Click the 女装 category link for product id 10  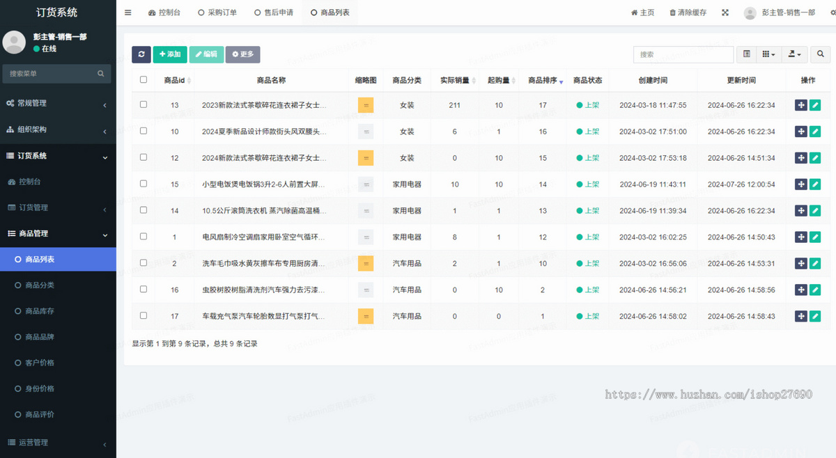point(407,132)
